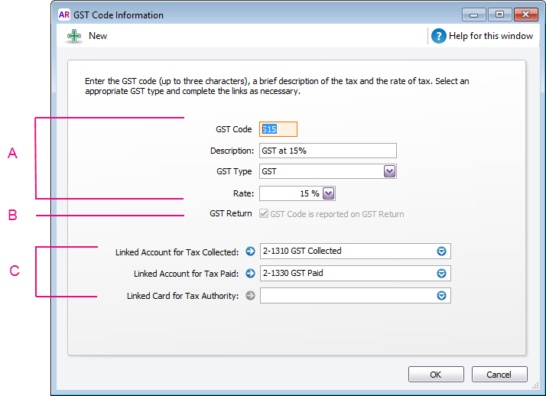The width and height of the screenshot is (546, 396).
Task: Click the GST Return label
Action: [230, 213]
